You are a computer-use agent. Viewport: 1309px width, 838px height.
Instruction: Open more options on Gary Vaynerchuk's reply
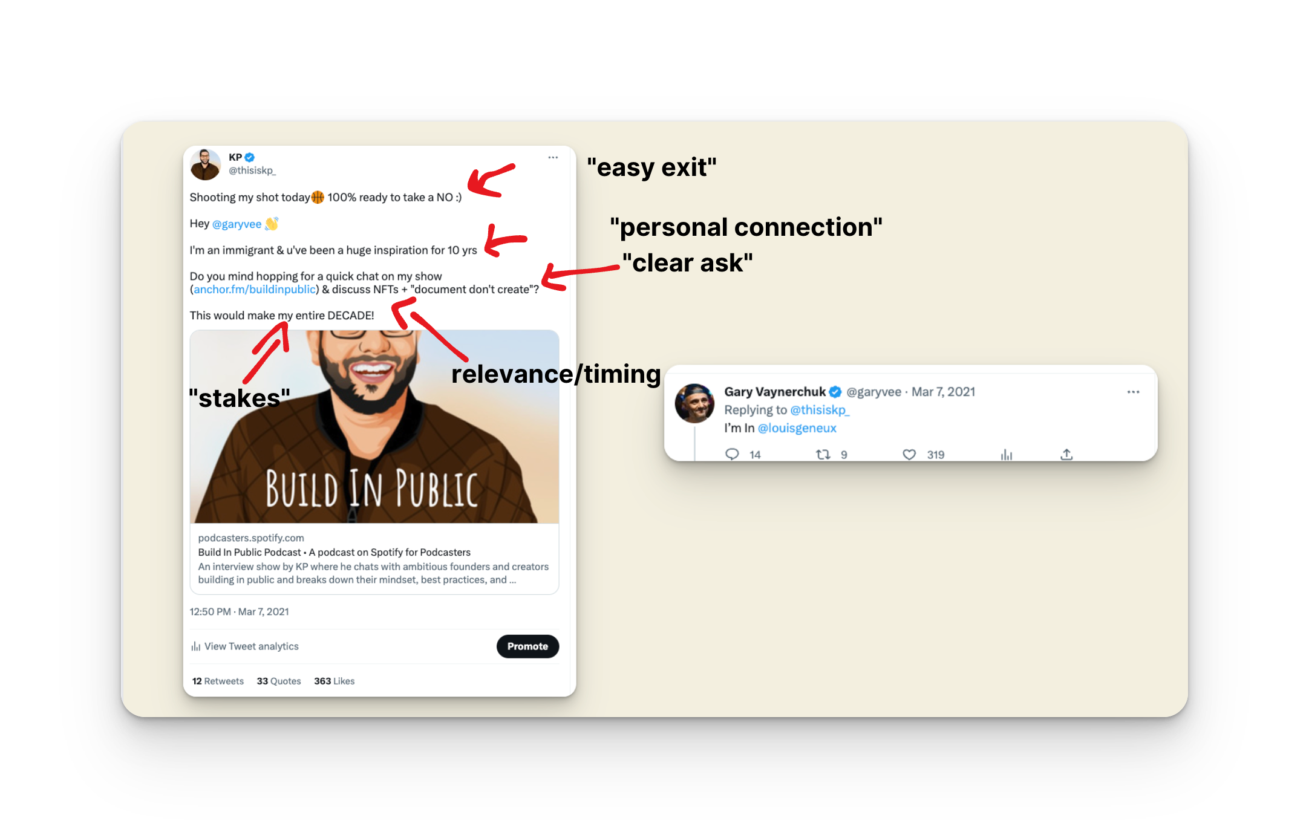pos(1133,392)
